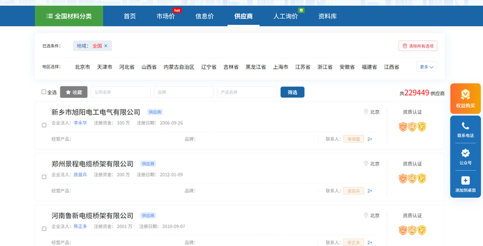Filter by 北京市 region
Viewport: 483px width, 246px height.
tap(83, 67)
